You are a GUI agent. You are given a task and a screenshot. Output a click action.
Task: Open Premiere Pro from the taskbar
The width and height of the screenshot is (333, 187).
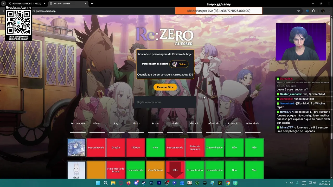(x=159, y=183)
